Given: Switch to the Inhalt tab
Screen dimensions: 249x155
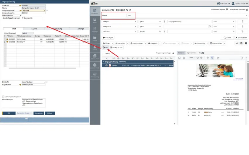Looking at the screenshot, I should click(x=14, y=29).
